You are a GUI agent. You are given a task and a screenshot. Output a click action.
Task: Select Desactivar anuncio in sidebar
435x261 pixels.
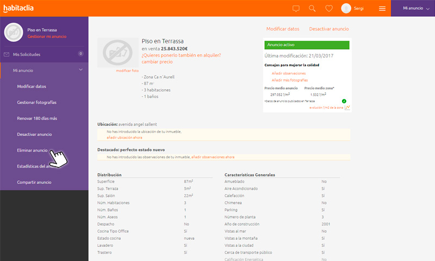pyautogui.click(x=34, y=134)
